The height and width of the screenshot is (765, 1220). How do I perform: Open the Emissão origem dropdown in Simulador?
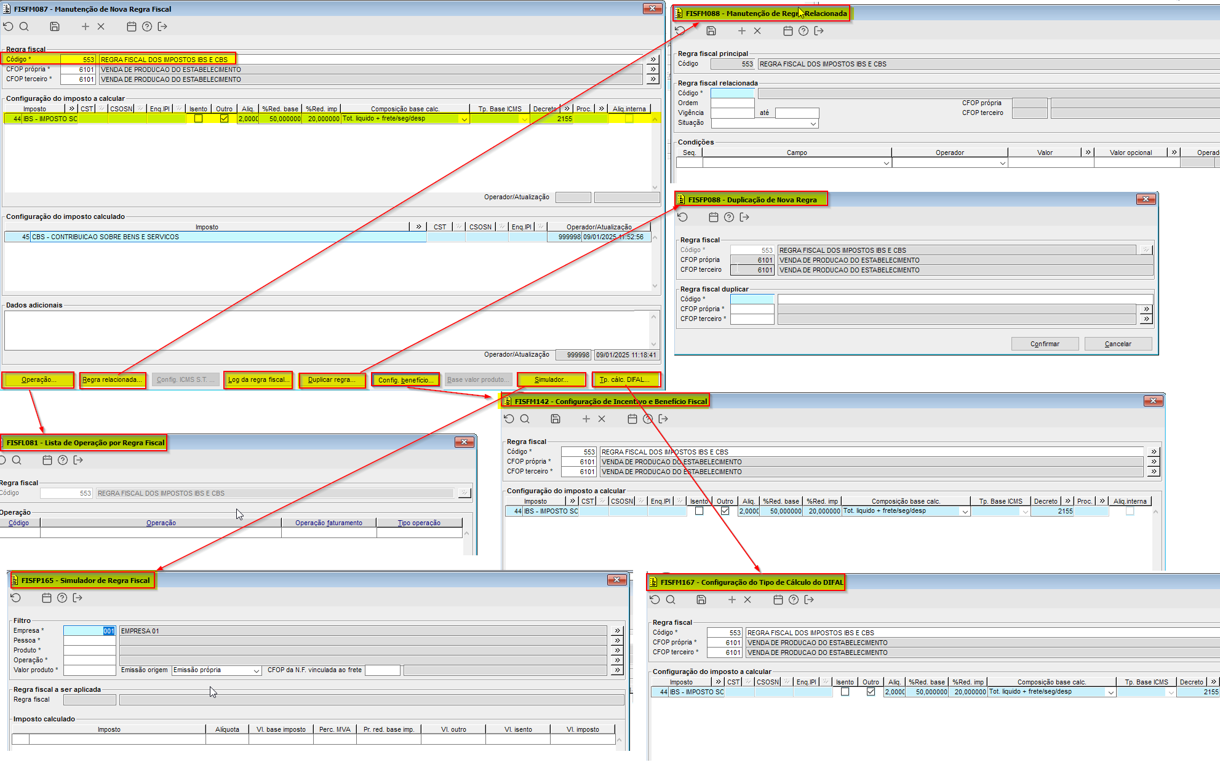pyautogui.click(x=257, y=671)
